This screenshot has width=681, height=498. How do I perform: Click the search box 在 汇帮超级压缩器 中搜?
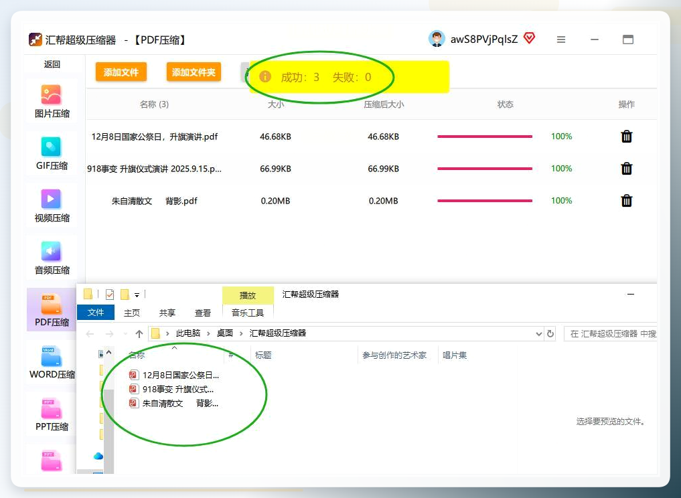(610, 333)
